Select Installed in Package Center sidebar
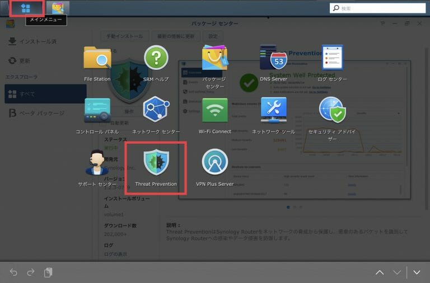 click(33, 41)
